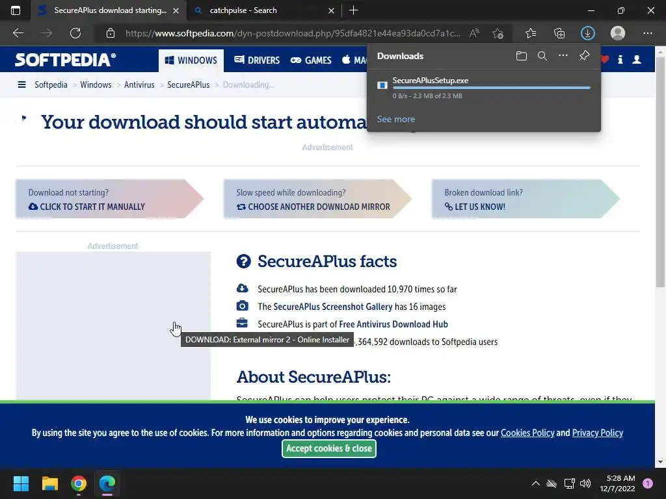Click the Softpedia info icon
This screenshot has height=499, width=666.
point(620,60)
